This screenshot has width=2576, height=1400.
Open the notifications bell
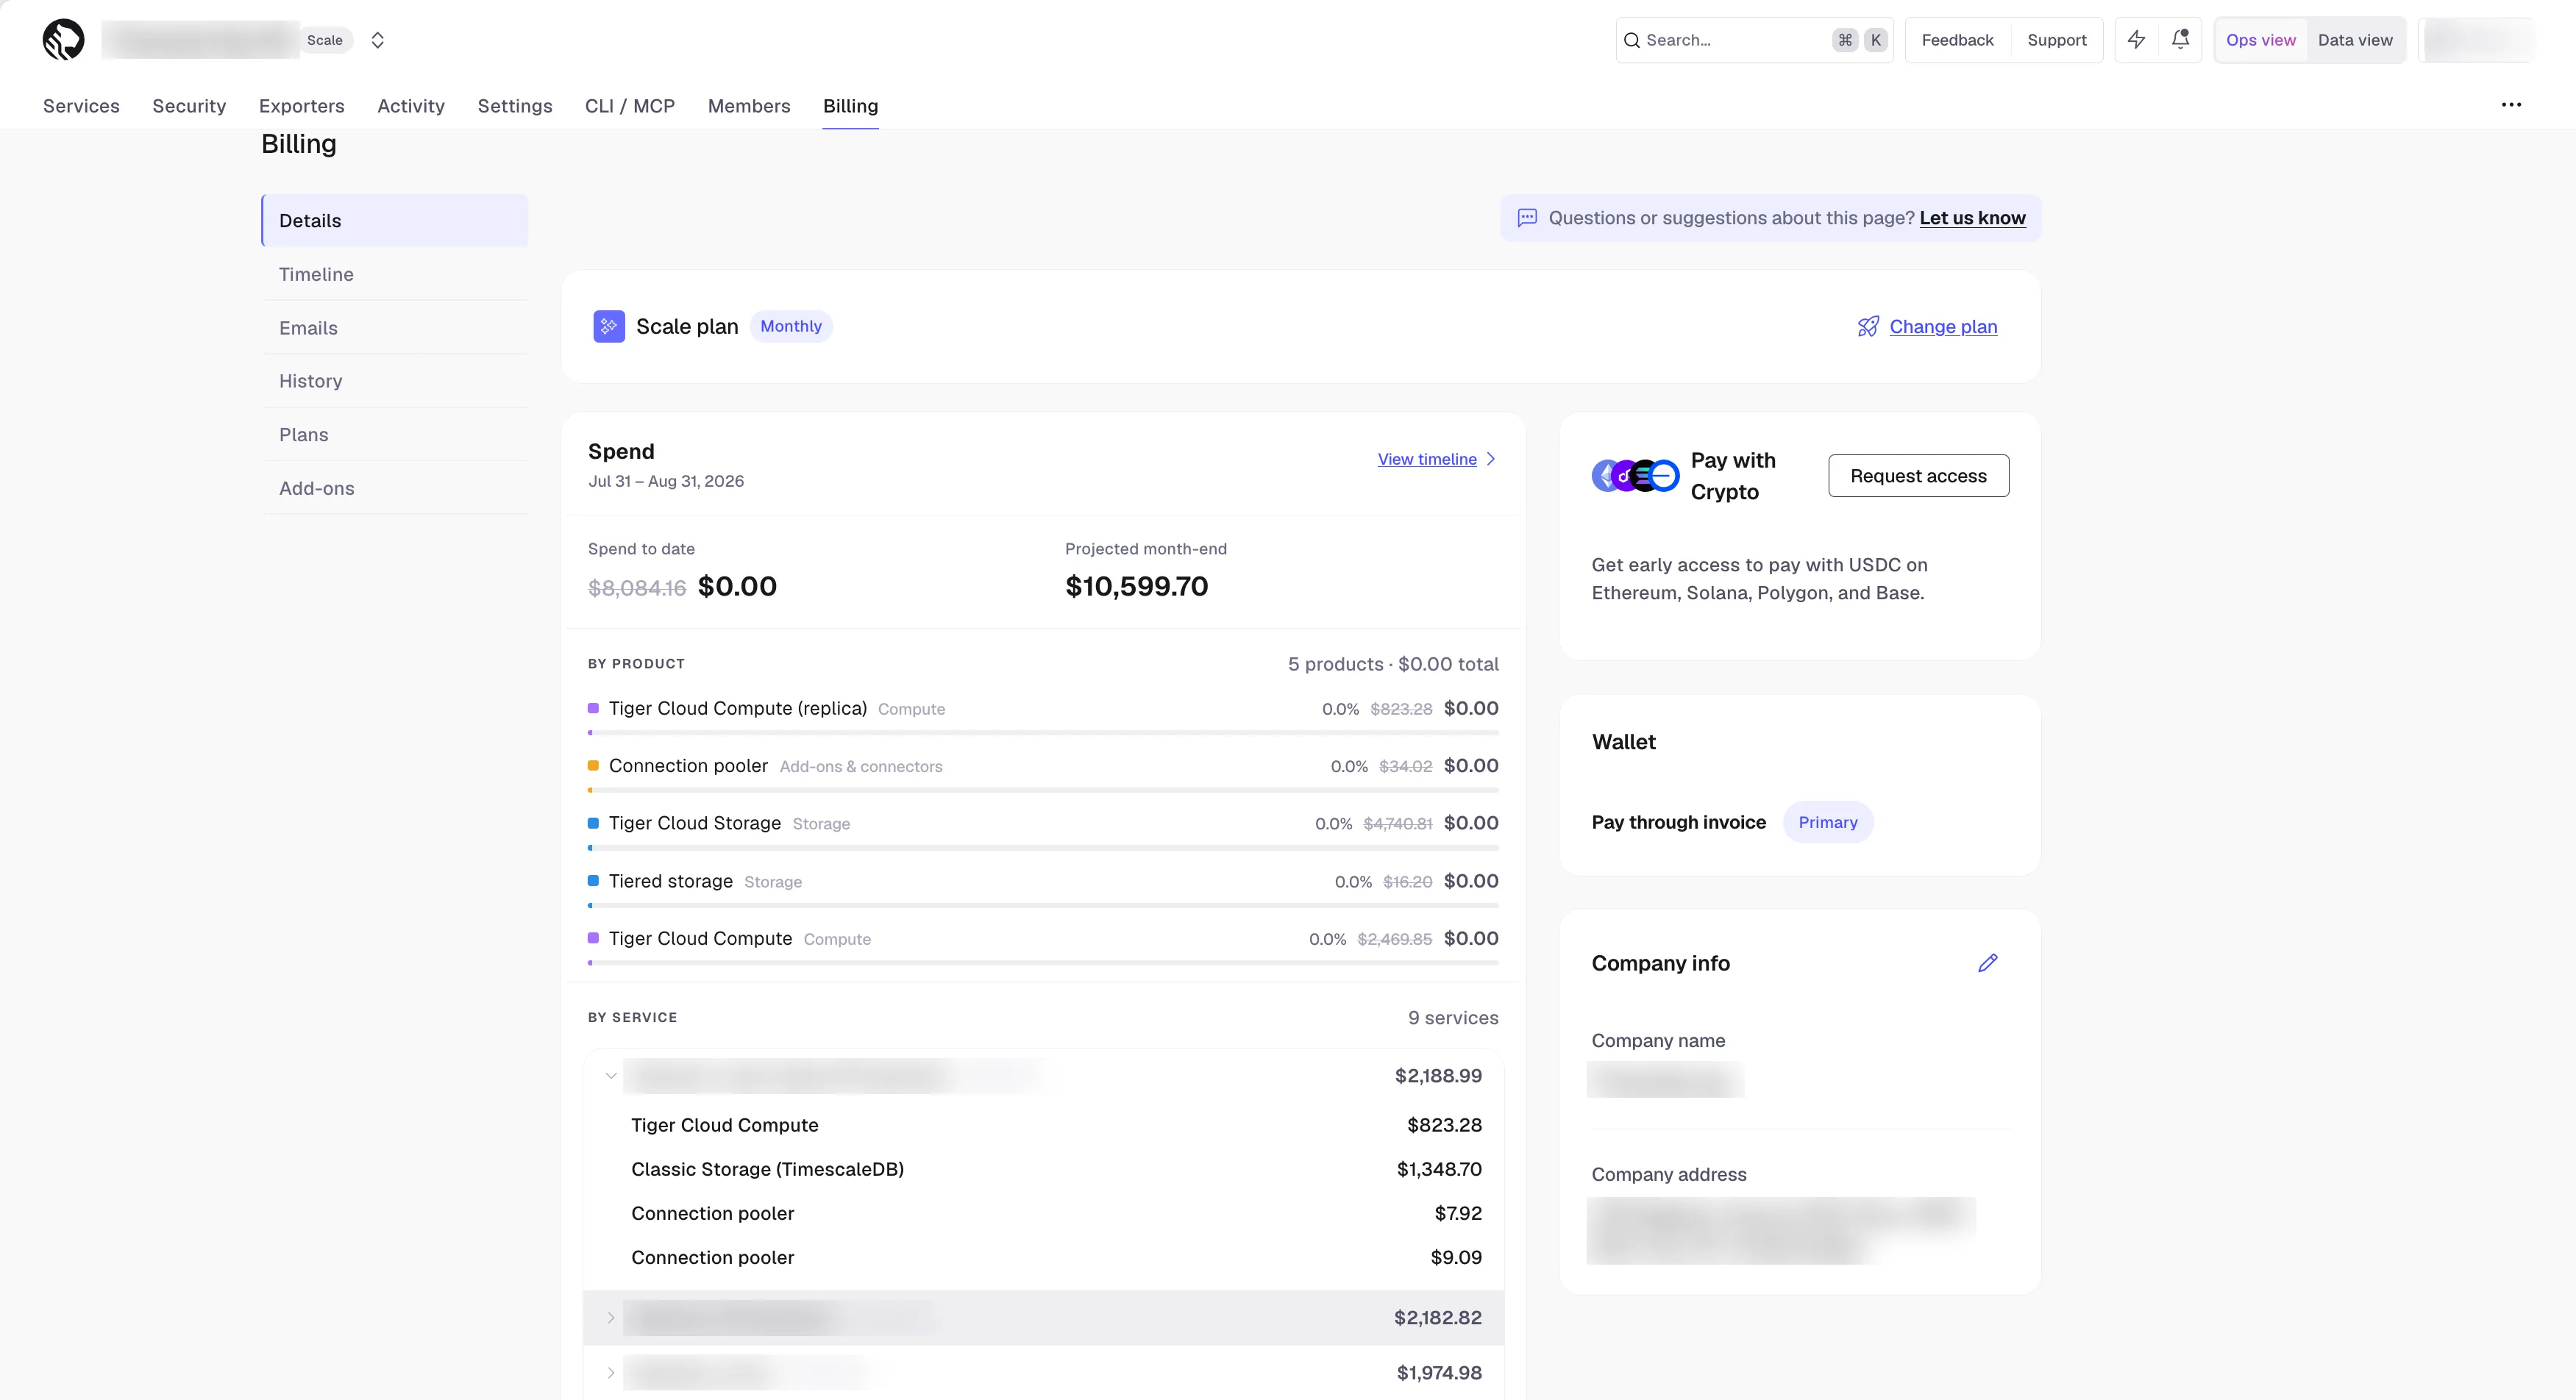tap(2180, 40)
